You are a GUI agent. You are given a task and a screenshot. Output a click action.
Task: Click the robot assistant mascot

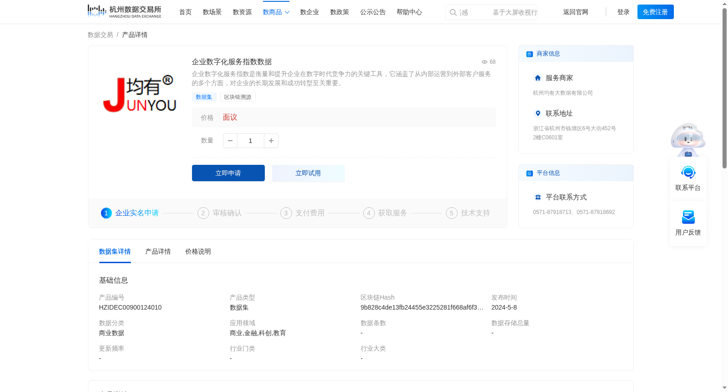688,139
